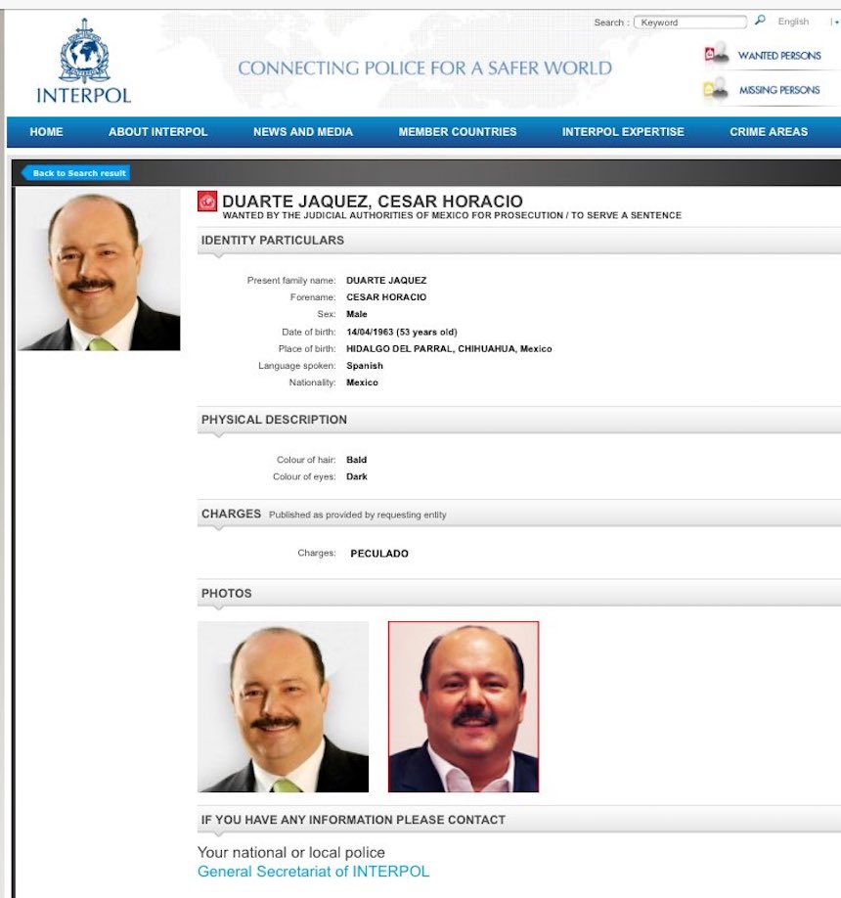Go to News and Media

[x=303, y=132]
